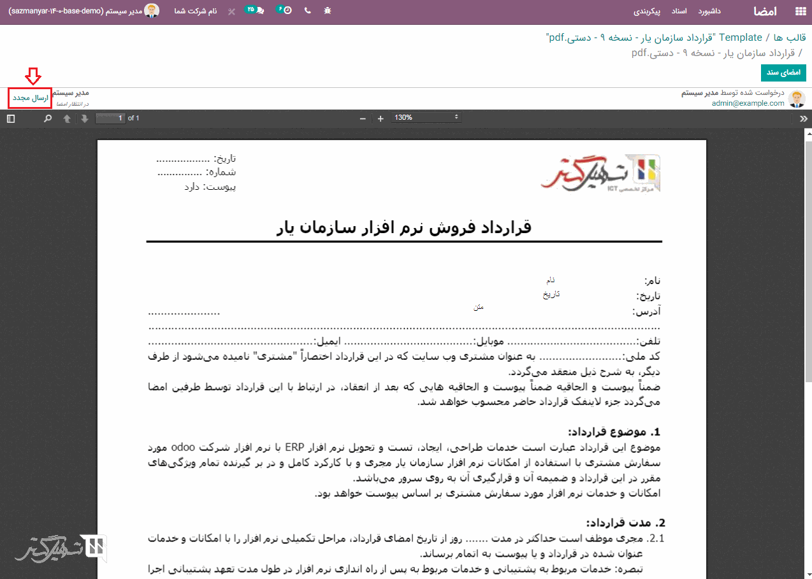Click the requester avatar image

coord(797,98)
